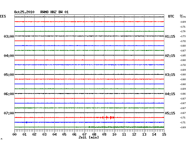Click the 04:15 UTC time label

pos(170,94)
